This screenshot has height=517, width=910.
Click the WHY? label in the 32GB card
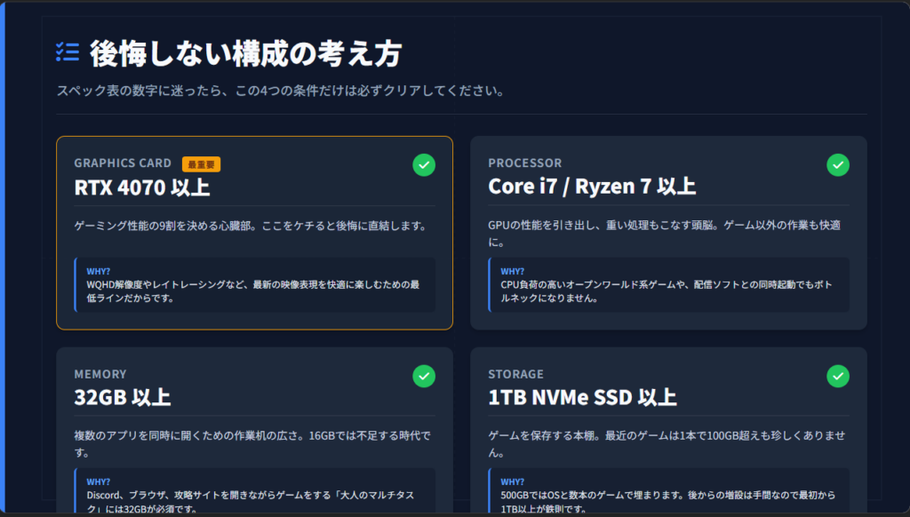coord(99,481)
